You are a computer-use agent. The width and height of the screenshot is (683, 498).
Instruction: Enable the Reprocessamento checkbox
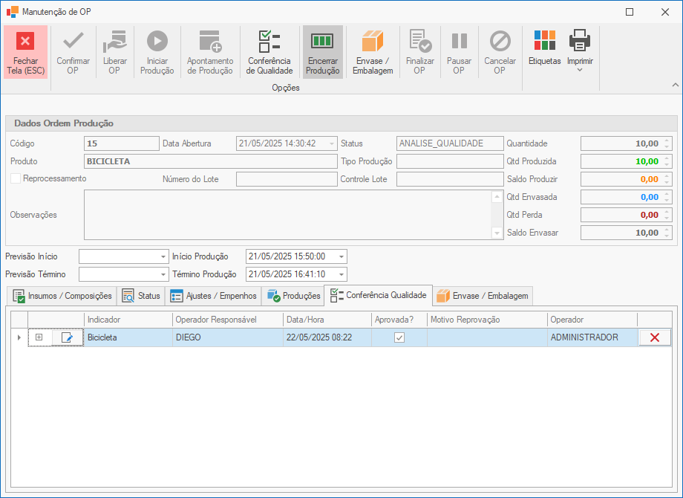point(16,178)
